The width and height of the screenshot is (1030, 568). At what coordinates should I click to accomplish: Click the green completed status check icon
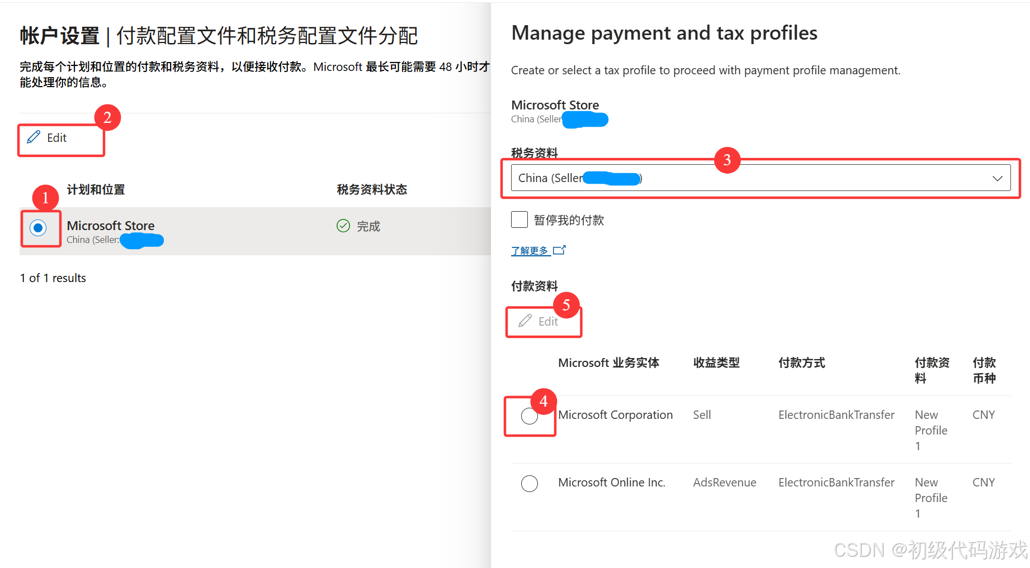(343, 226)
